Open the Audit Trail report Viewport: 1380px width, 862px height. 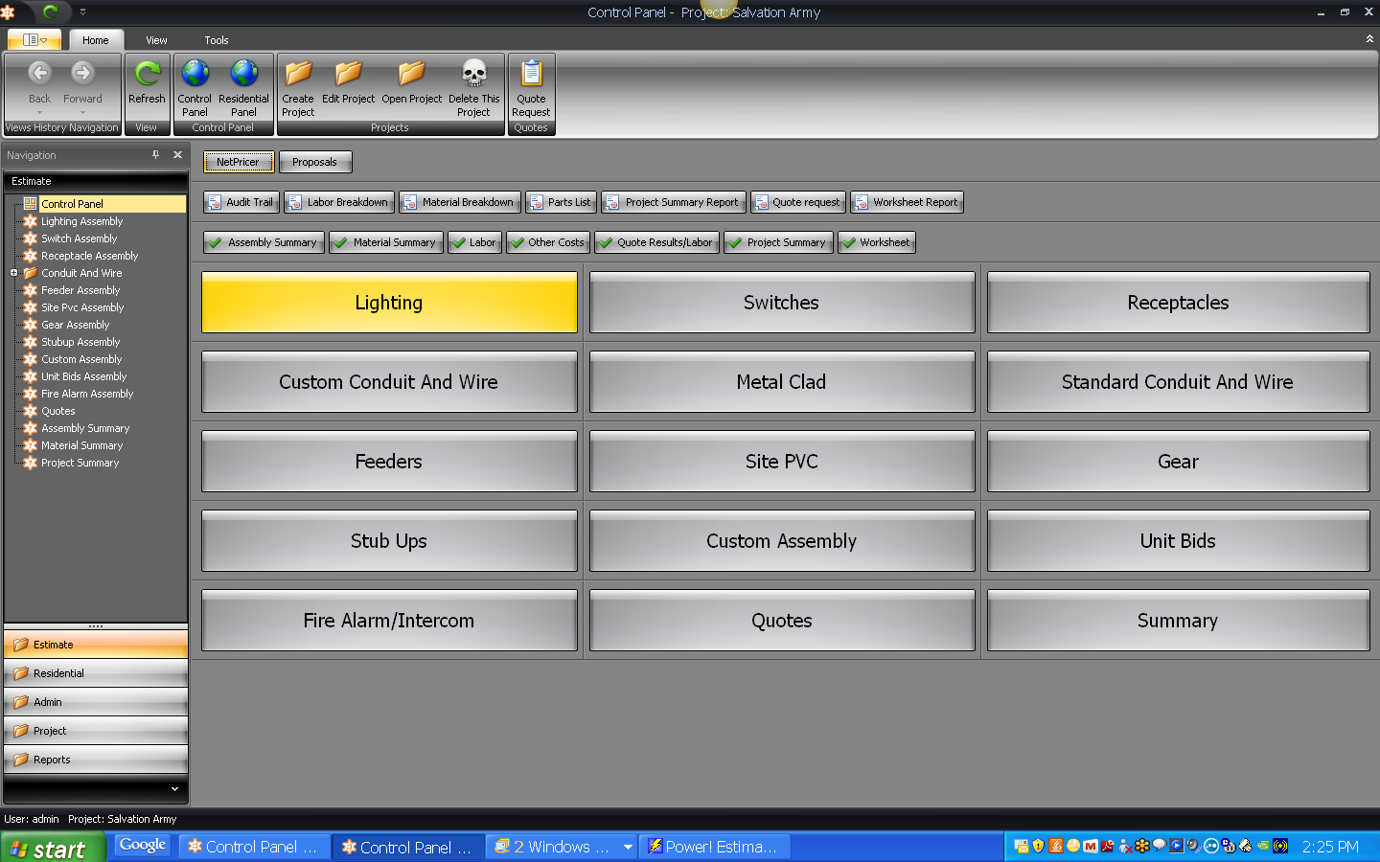point(241,202)
